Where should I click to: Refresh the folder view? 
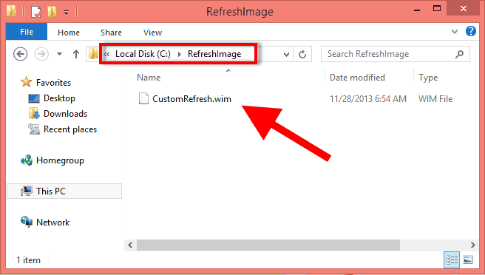click(x=302, y=55)
